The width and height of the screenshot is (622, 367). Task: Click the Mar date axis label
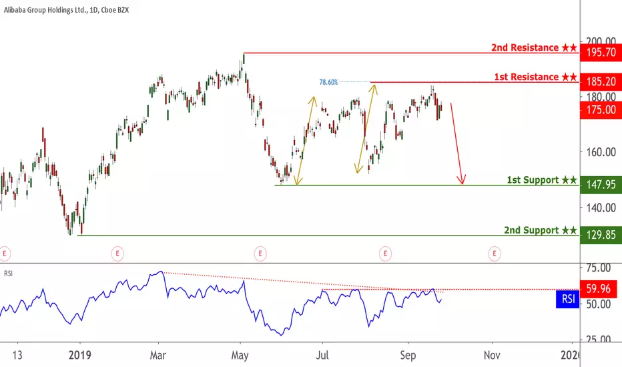click(158, 355)
